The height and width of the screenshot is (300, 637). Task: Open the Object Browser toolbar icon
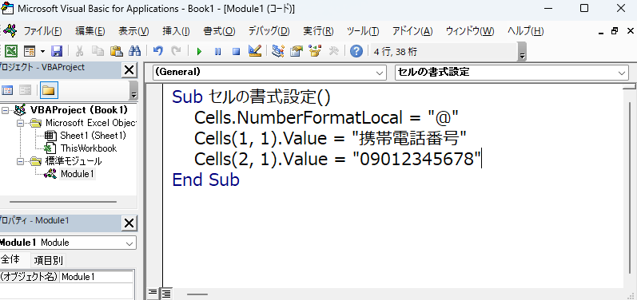click(x=315, y=51)
